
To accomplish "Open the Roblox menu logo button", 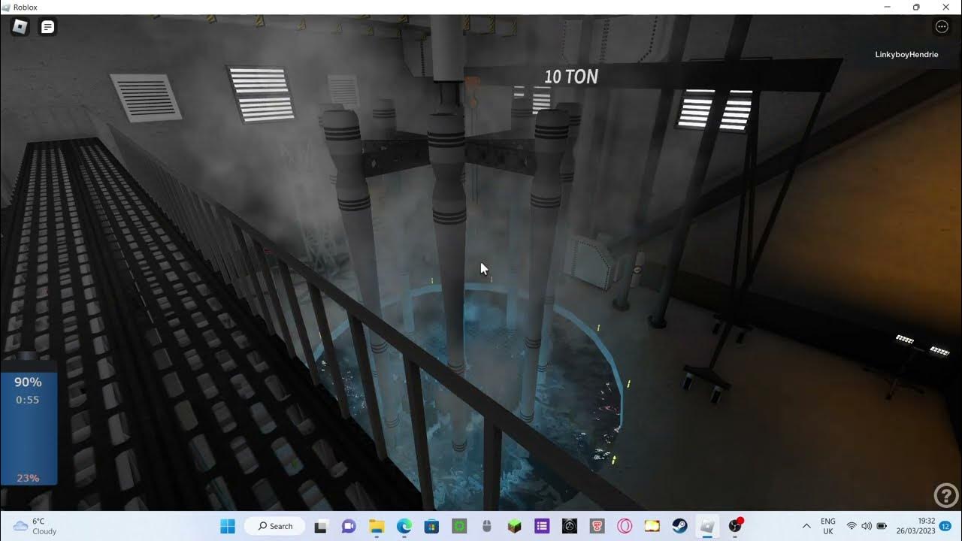I will [x=20, y=27].
